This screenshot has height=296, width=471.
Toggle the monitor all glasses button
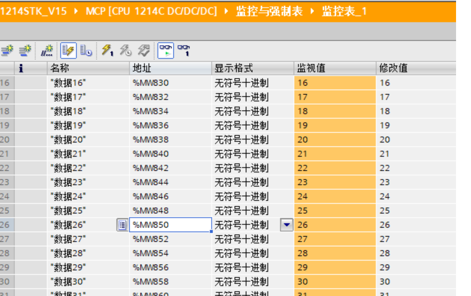[x=165, y=50]
